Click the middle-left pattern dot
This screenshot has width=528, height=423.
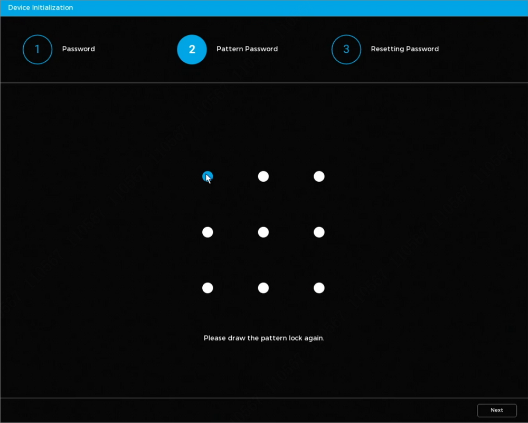pos(208,232)
